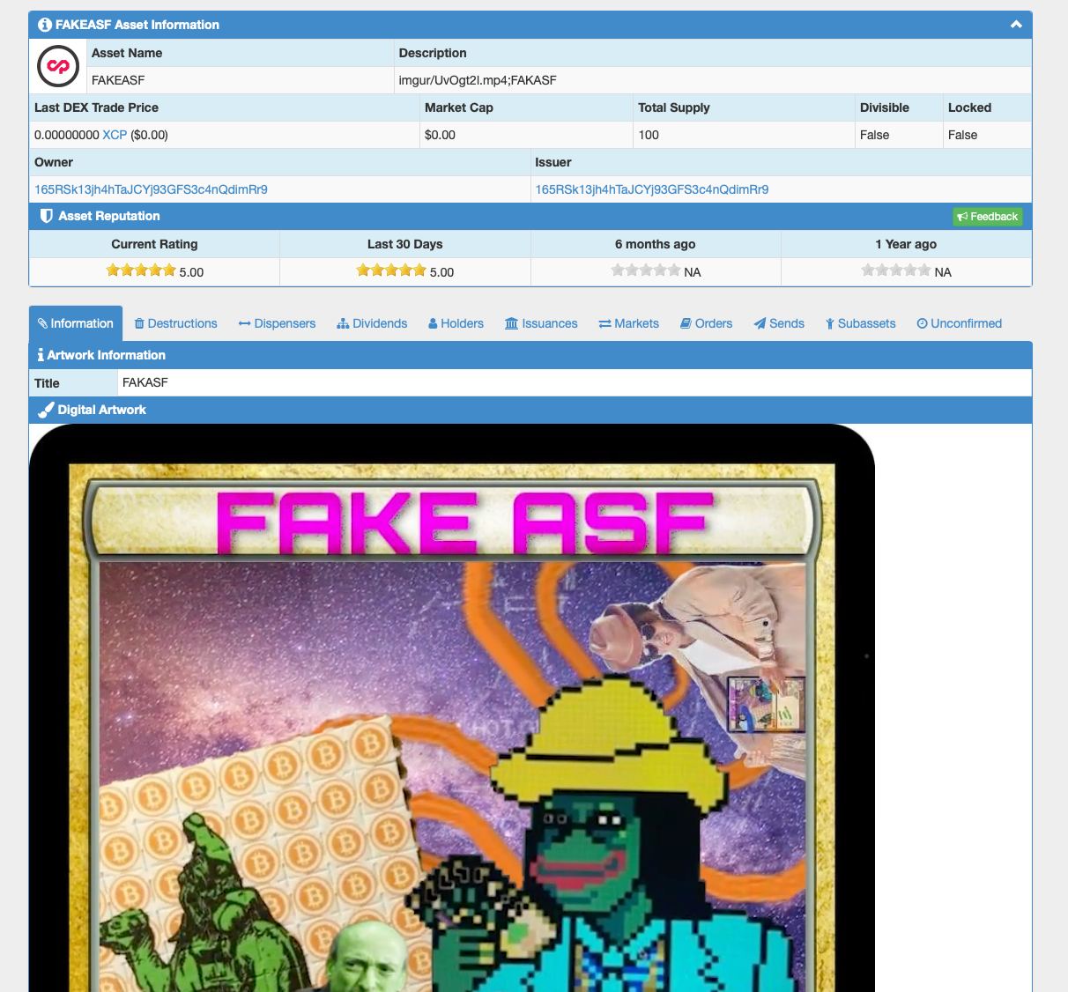Open the Holders tab

(456, 323)
